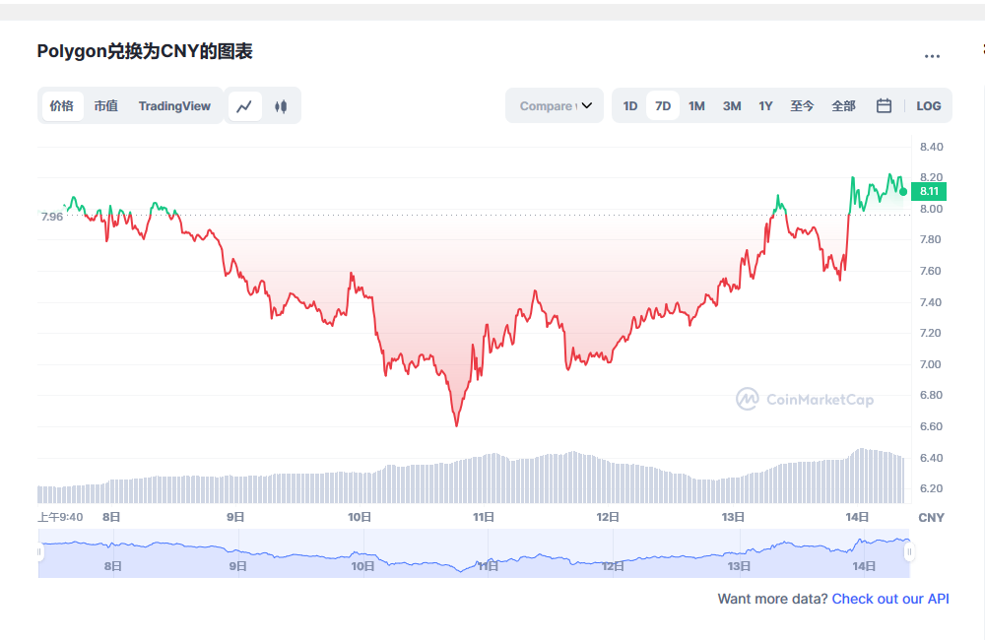
Task: Expand the Compare chevron arrow
Action: [588, 105]
